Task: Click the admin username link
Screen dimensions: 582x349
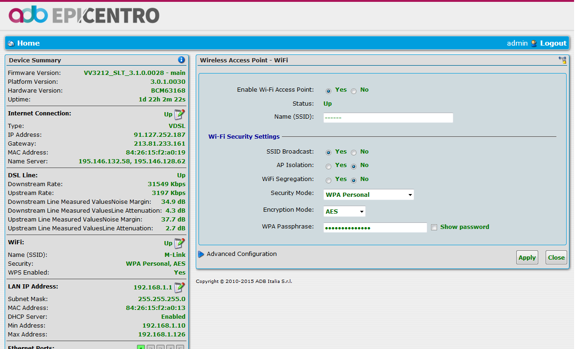Action: (x=517, y=43)
